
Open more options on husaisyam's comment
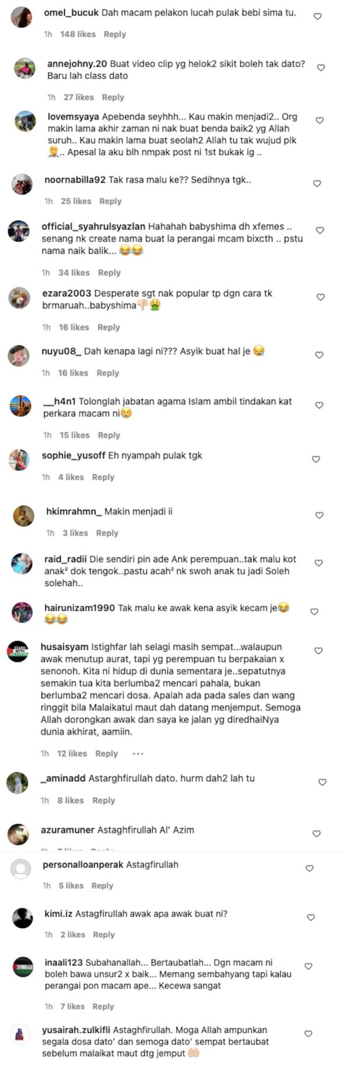pos(138,754)
